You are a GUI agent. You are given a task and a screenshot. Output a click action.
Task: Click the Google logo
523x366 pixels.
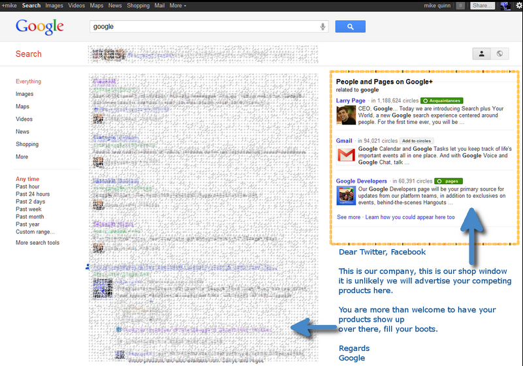click(x=39, y=27)
